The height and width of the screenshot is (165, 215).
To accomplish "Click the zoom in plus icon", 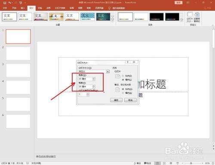I will [202, 163].
